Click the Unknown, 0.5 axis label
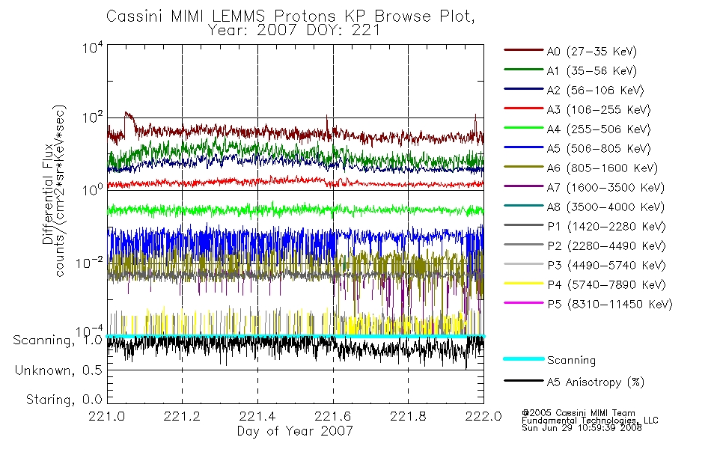This screenshot has height=449, width=711. 58,370
